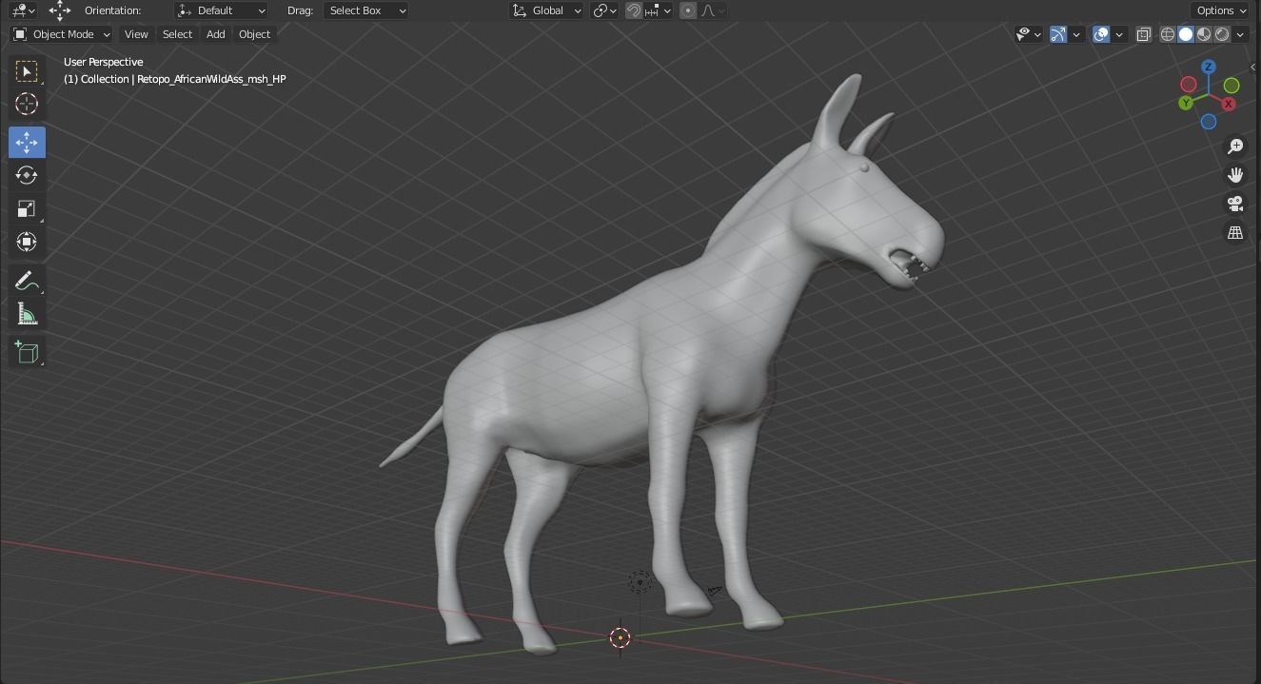This screenshot has height=684, width=1261.
Task: Pick the Add Cube tool
Action: [27, 353]
